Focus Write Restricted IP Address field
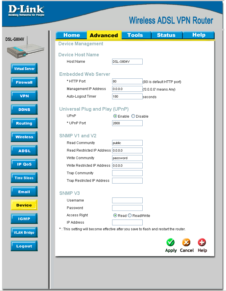The width and height of the screenshot is (226, 291). (127, 166)
